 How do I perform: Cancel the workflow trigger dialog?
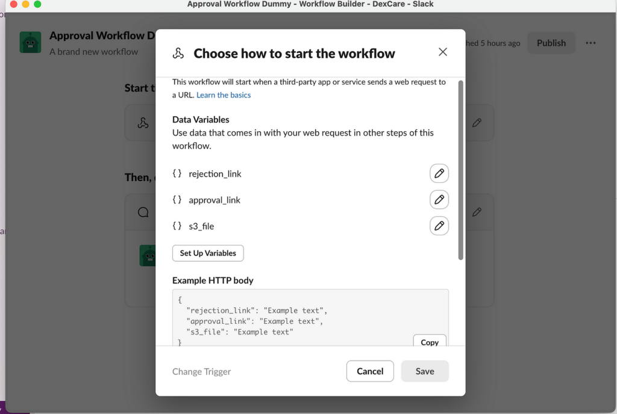coord(370,371)
